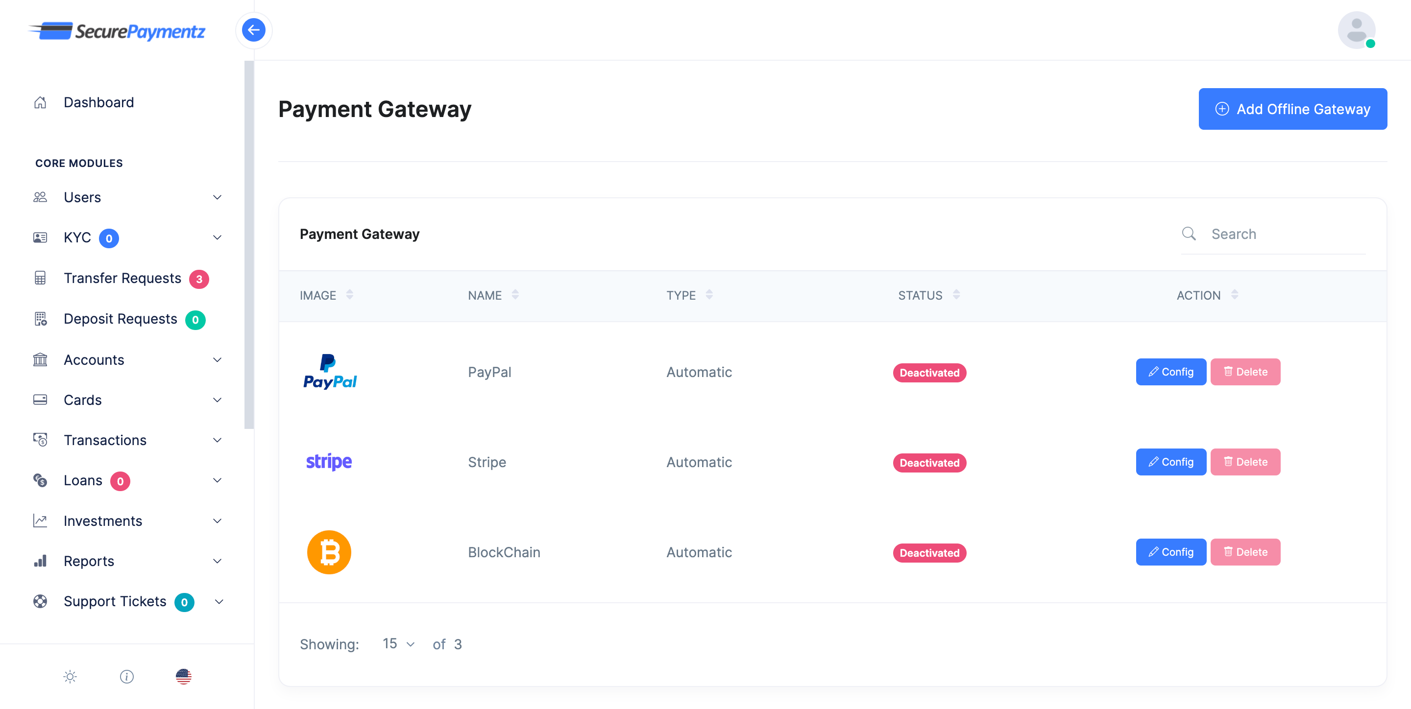The image size is (1411, 709).
Task: Go to Dashboard
Action: (98, 102)
